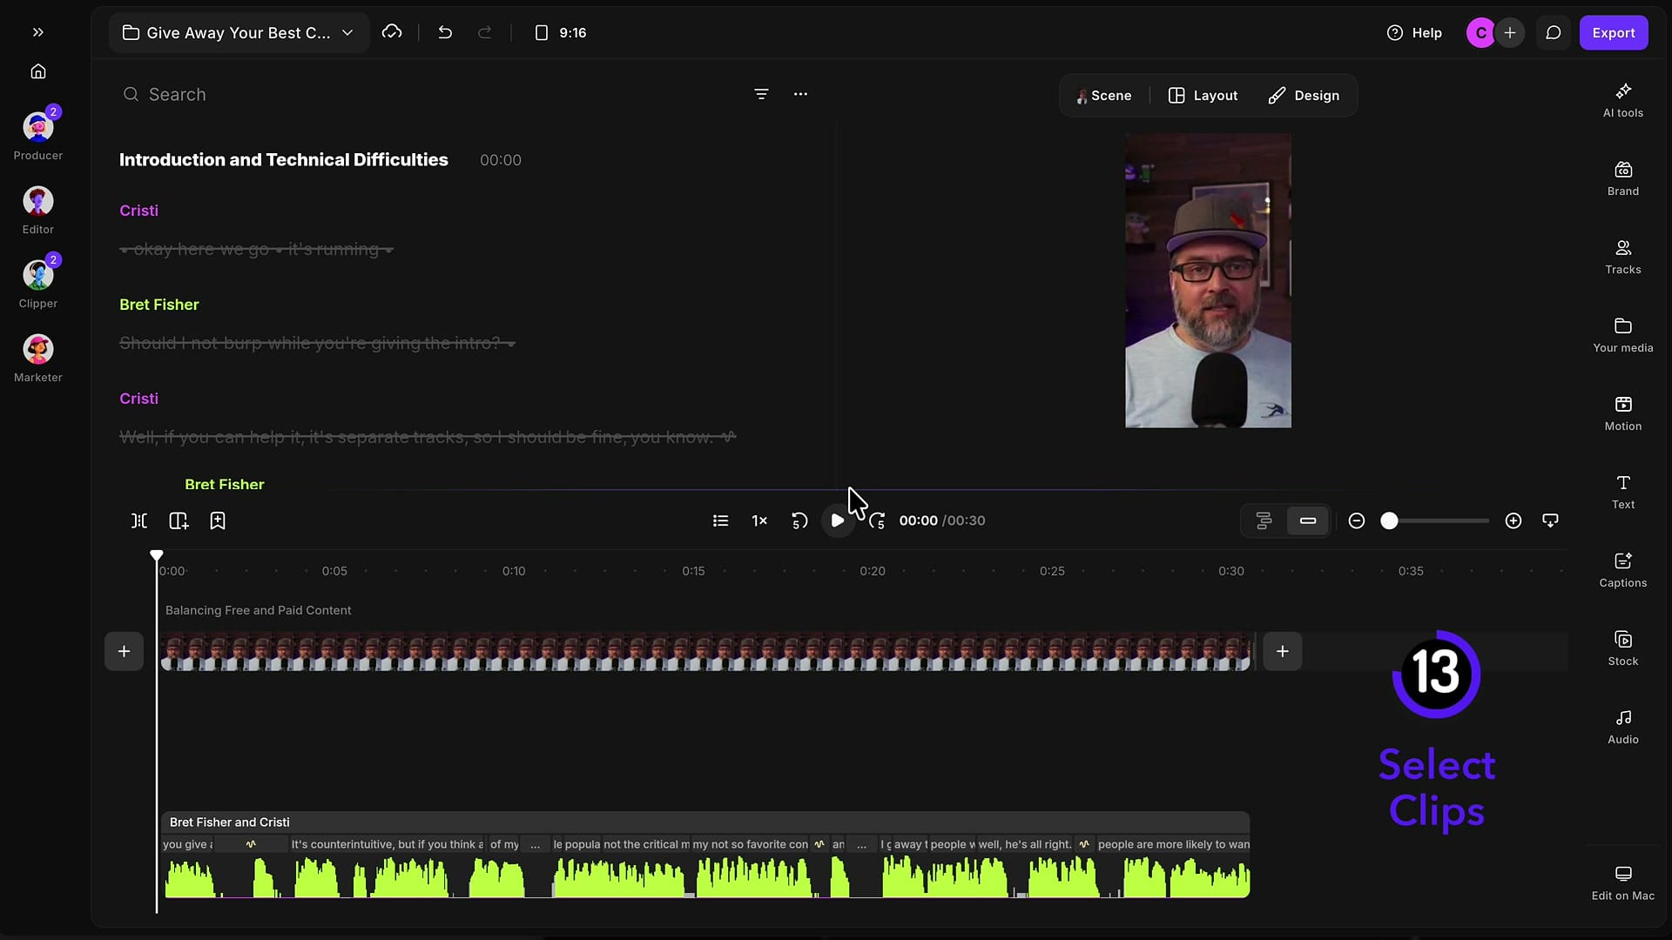
Task: Select the Producer agent avatar
Action: (x=38, y=128)
